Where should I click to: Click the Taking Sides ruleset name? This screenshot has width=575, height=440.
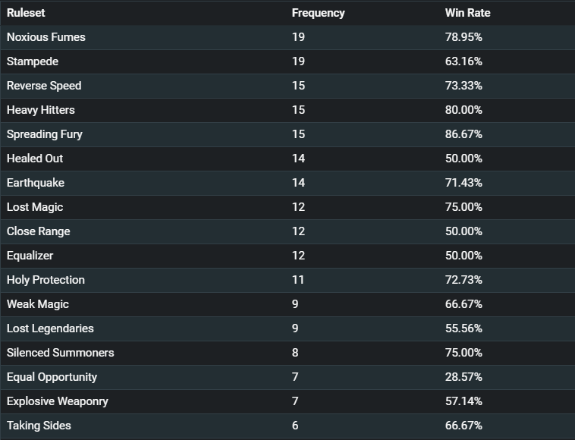(39, 426)
